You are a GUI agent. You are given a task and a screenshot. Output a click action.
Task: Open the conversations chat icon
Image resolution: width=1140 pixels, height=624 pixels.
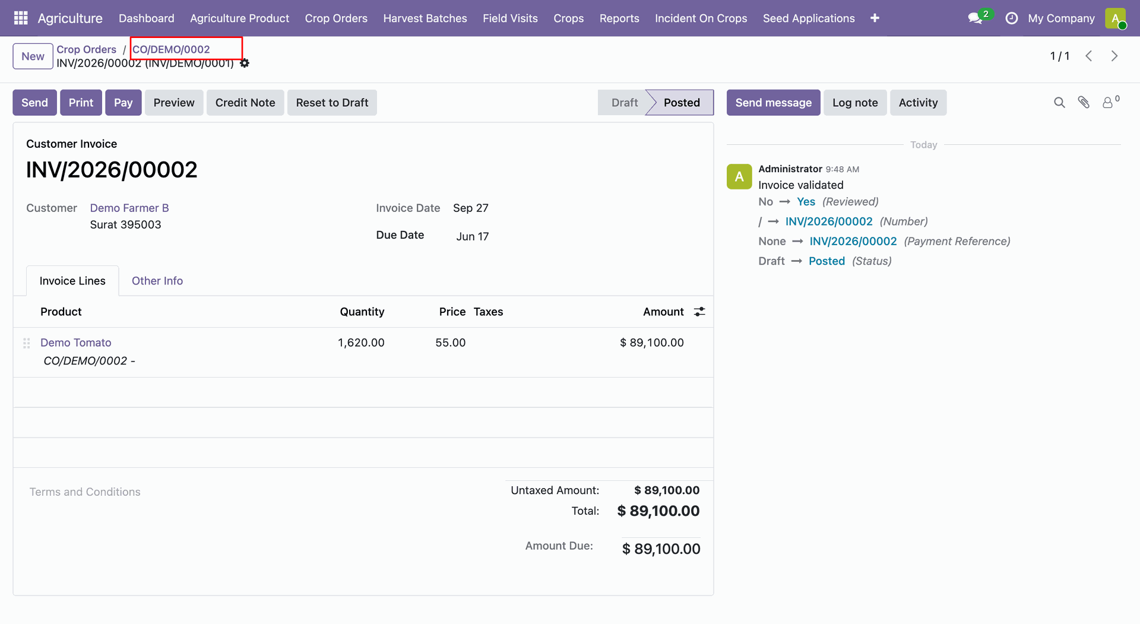tap(975, 18)
